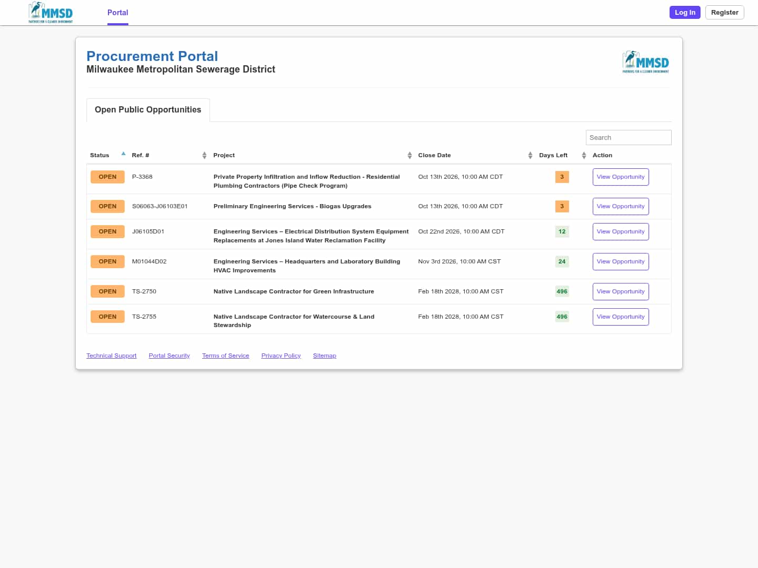Click the 'Status' column header
The width and height of the screenshot is (758, 568).
(x=99, y=156)
